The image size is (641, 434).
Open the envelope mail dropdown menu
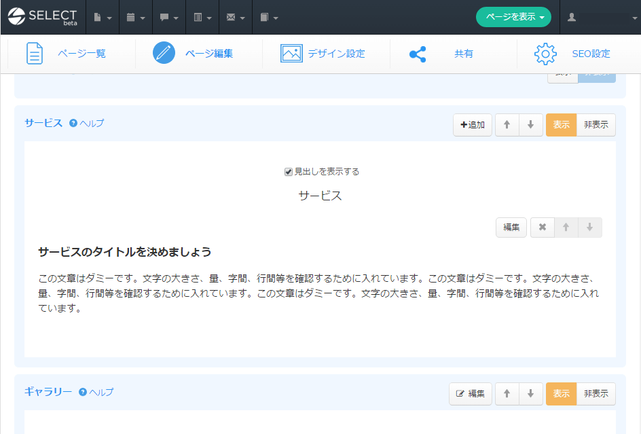[x=235, y=18]
